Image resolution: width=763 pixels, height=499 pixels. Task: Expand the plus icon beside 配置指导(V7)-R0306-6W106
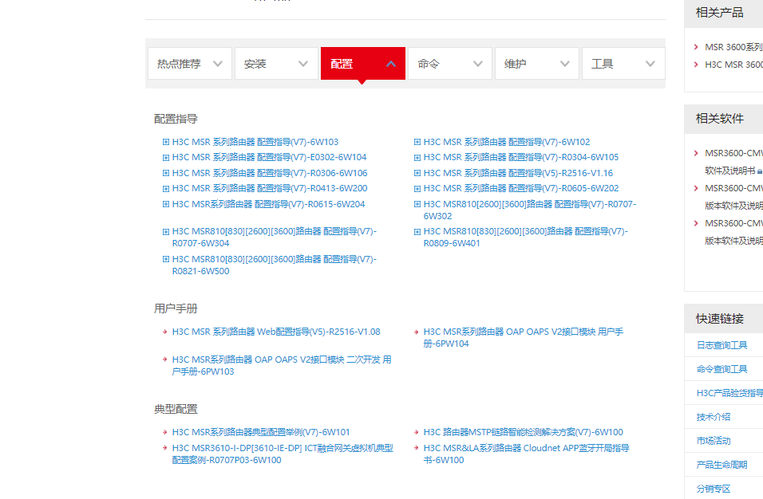pyautogui.click(x=166, y=173)
